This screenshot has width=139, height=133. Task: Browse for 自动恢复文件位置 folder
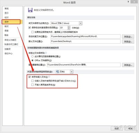point(128,37)
